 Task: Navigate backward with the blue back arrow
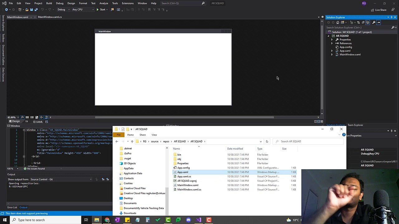pos(6,9)
